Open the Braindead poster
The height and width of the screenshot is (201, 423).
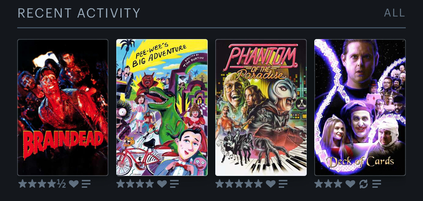click(63, 107)
